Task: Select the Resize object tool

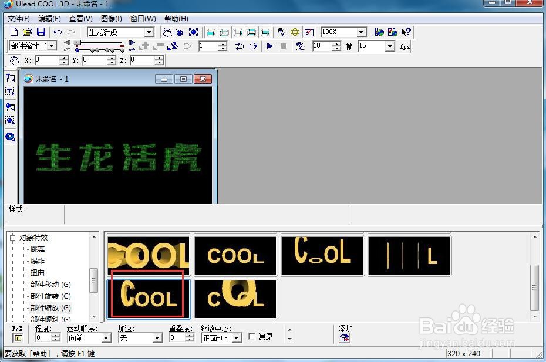Action: click(x=193, y=32)
